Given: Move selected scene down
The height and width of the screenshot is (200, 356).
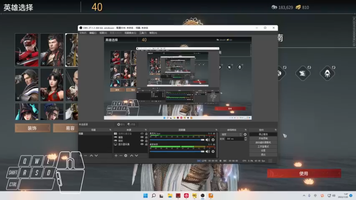Looking at the screenshot, I should coord(96,156).
